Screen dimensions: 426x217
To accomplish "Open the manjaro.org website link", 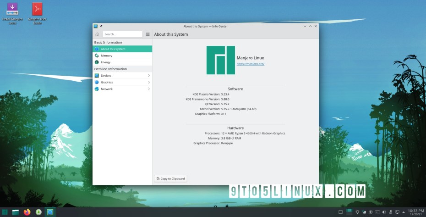I will coord(251,64).
